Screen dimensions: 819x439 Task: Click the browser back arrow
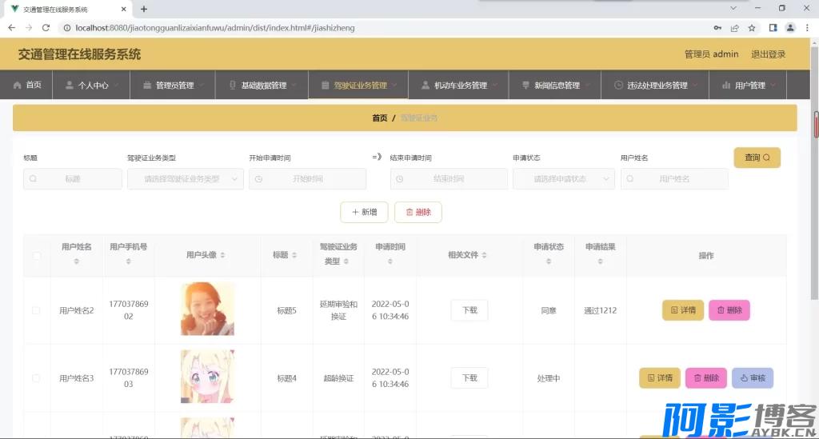pos(11,28)
